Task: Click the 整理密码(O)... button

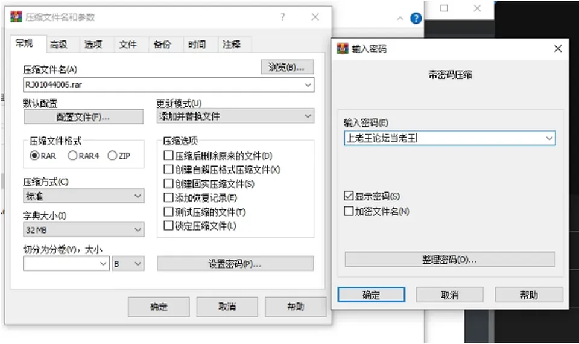Action: coord(450,260)
